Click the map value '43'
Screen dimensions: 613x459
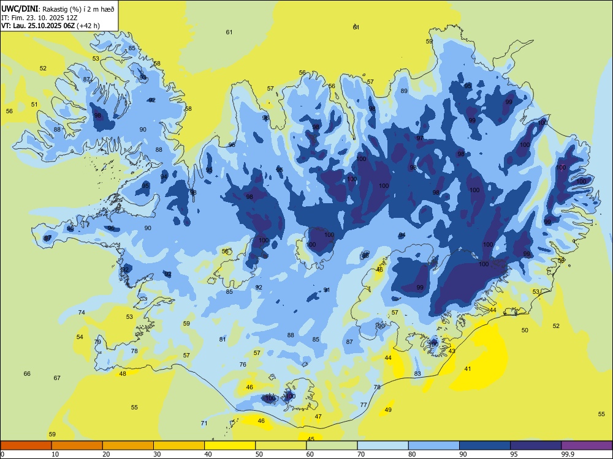coord(452,351)
